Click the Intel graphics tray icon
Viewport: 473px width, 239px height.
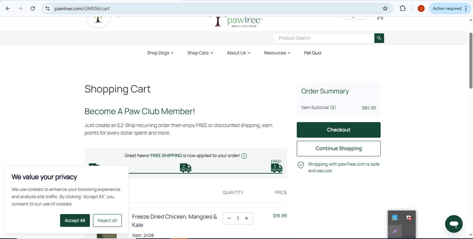tap(395, 217)
